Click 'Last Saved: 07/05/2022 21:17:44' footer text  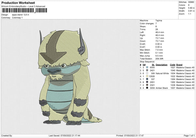[x=64, y=135]
